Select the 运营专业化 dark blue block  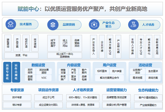coord(7,72)
